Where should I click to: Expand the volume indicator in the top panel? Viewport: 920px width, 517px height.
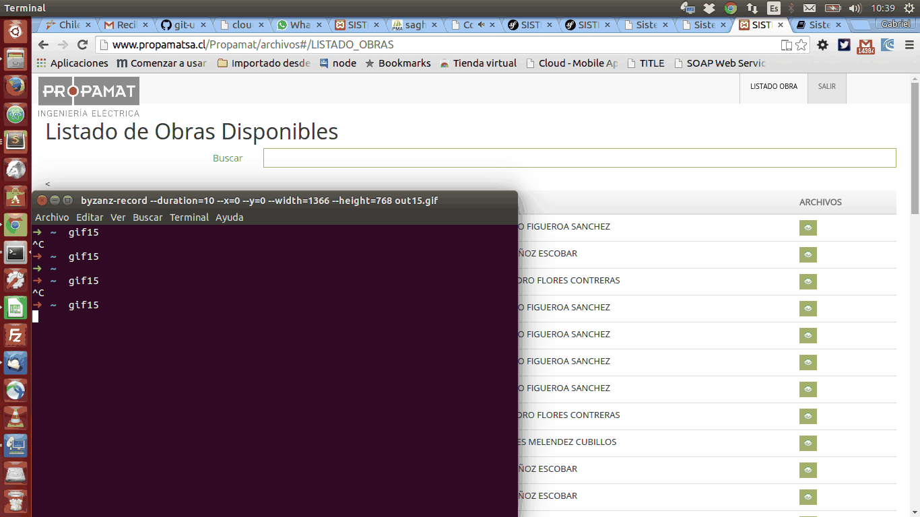coord(855,8)
